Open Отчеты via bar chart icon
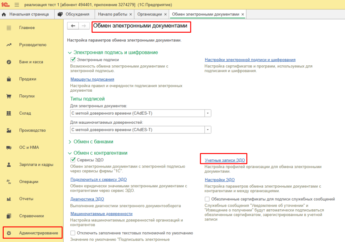The width and height of the screenshot is (345, 242). [9, 199]
